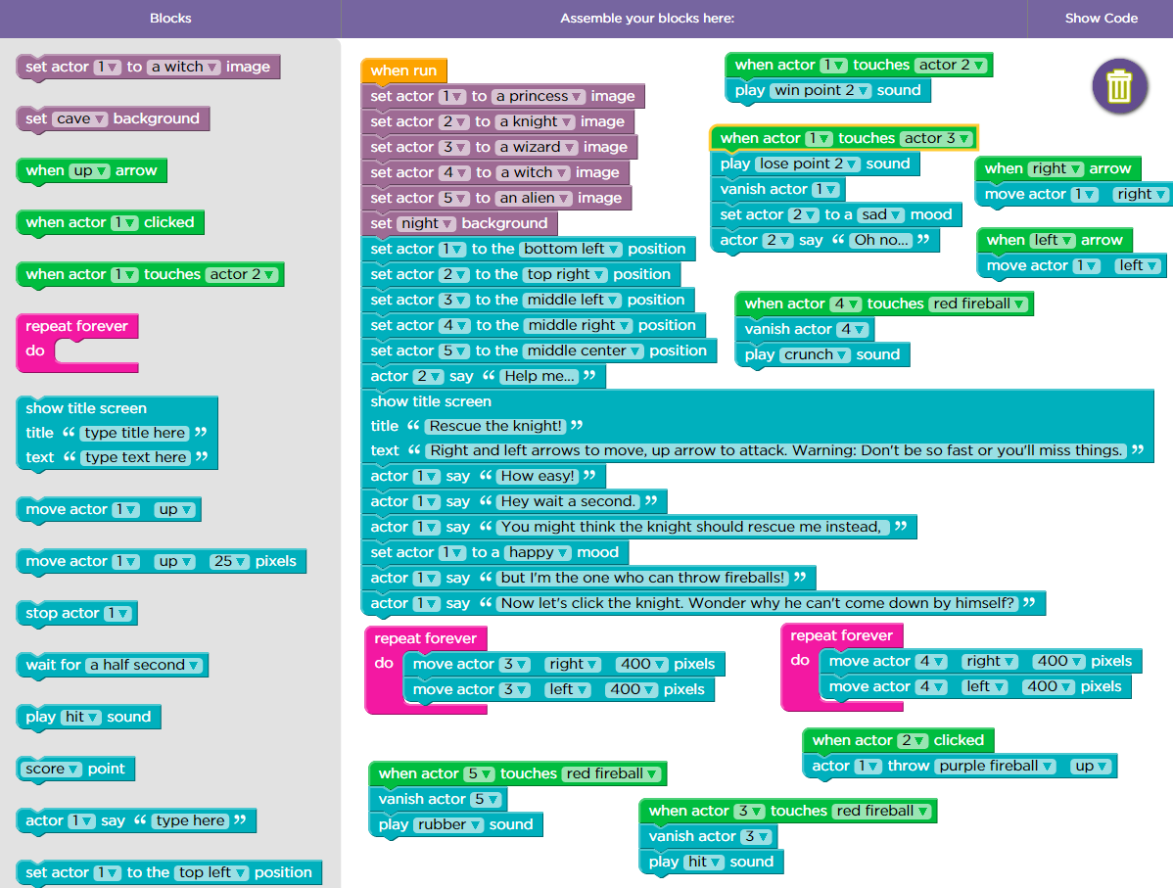Select the 'repeat forever' block from palette
Viewport: 1173px width, 888px height.
57,326
